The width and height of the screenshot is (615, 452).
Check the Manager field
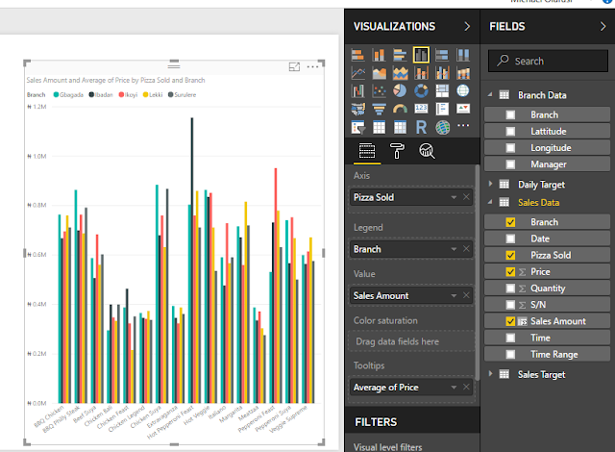tap(510, 164)
